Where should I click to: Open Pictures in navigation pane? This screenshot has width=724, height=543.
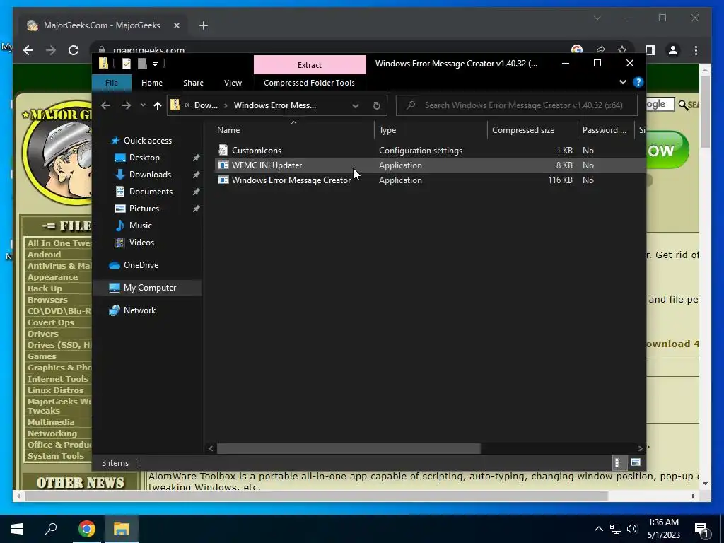click(x=144, y=209)
